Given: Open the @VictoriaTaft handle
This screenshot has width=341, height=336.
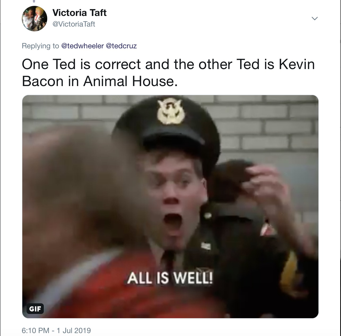Looking at the screenshot, I should (x=74, y=24).
